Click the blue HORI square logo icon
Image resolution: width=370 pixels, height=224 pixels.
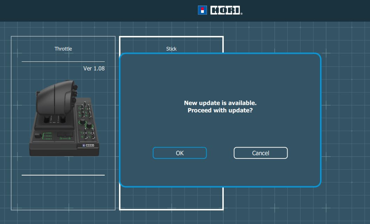202,10
